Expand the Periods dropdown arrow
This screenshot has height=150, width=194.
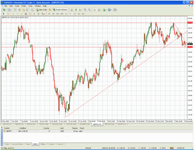[x=111, y=10]
